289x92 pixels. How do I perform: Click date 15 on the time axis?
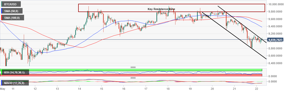tap(101, 89)
